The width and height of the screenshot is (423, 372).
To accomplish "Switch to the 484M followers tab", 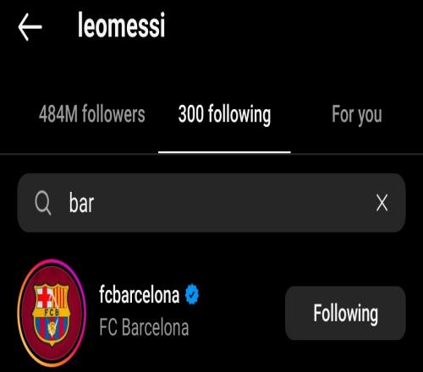I will point(92,114).
